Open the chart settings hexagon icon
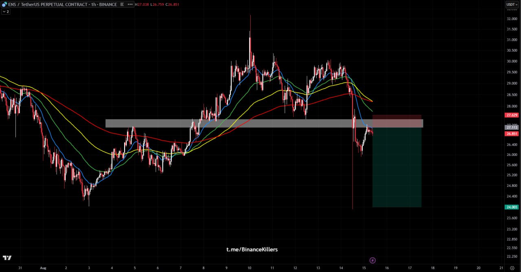 512,268
